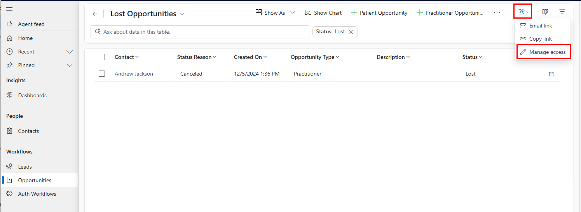Viewport: 581px width, 212px height.
Task: Expand the Recent section in sidebar
Action: 70,52
